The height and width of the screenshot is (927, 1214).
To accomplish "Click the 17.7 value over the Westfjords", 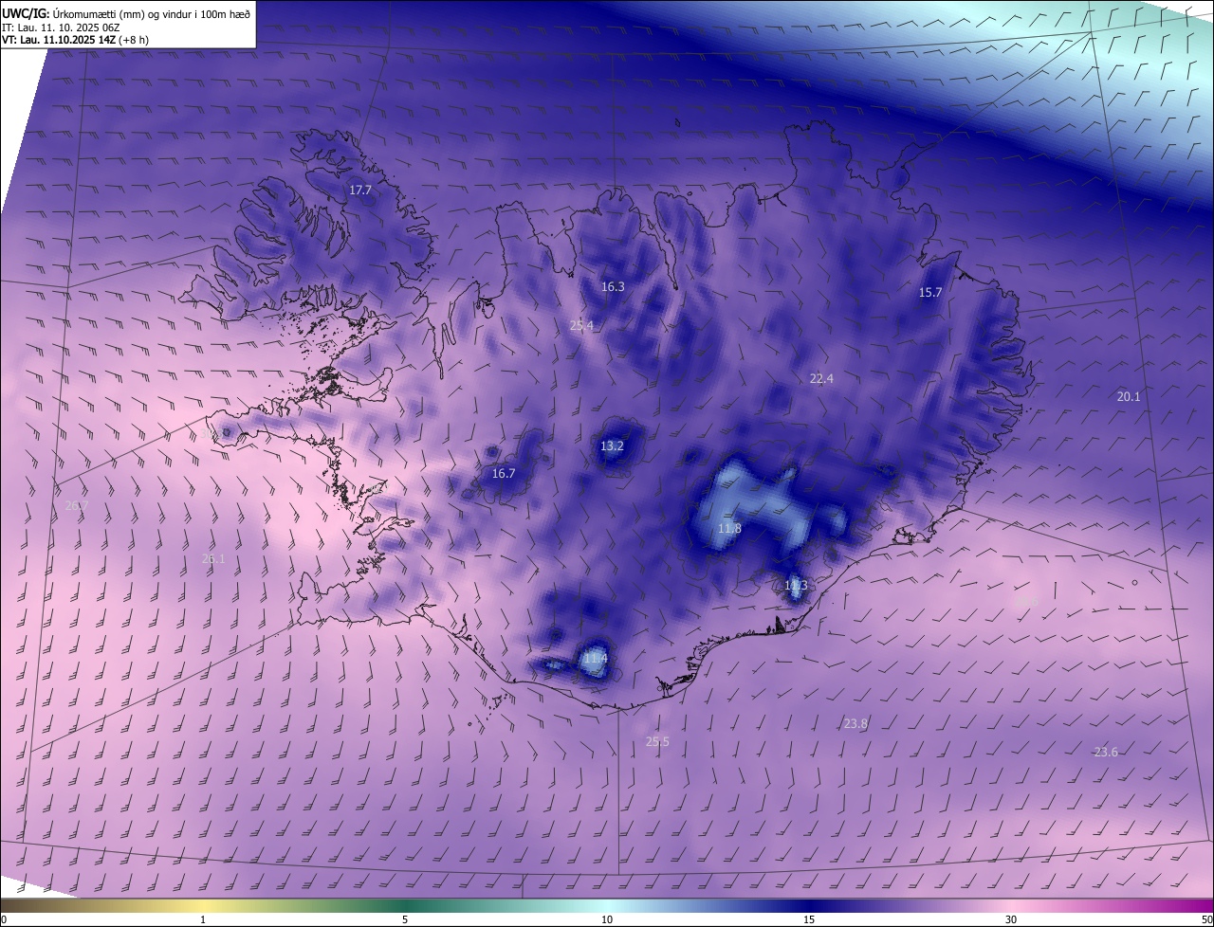I will [360, 191].
